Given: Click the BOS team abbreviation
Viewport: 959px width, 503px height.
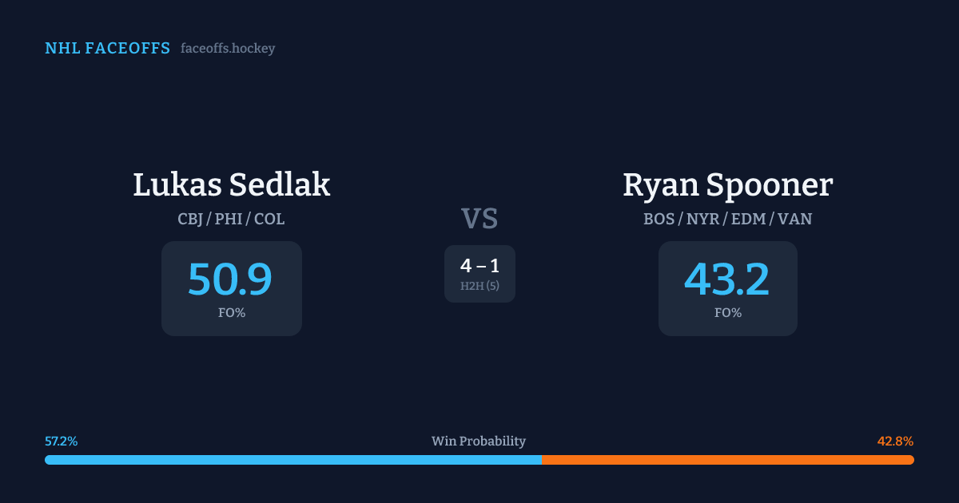Looking at the screenshot, I should 659,219.
